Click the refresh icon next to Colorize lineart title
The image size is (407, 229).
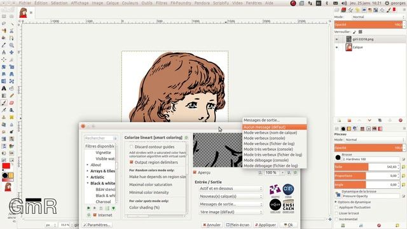[186, 137]
